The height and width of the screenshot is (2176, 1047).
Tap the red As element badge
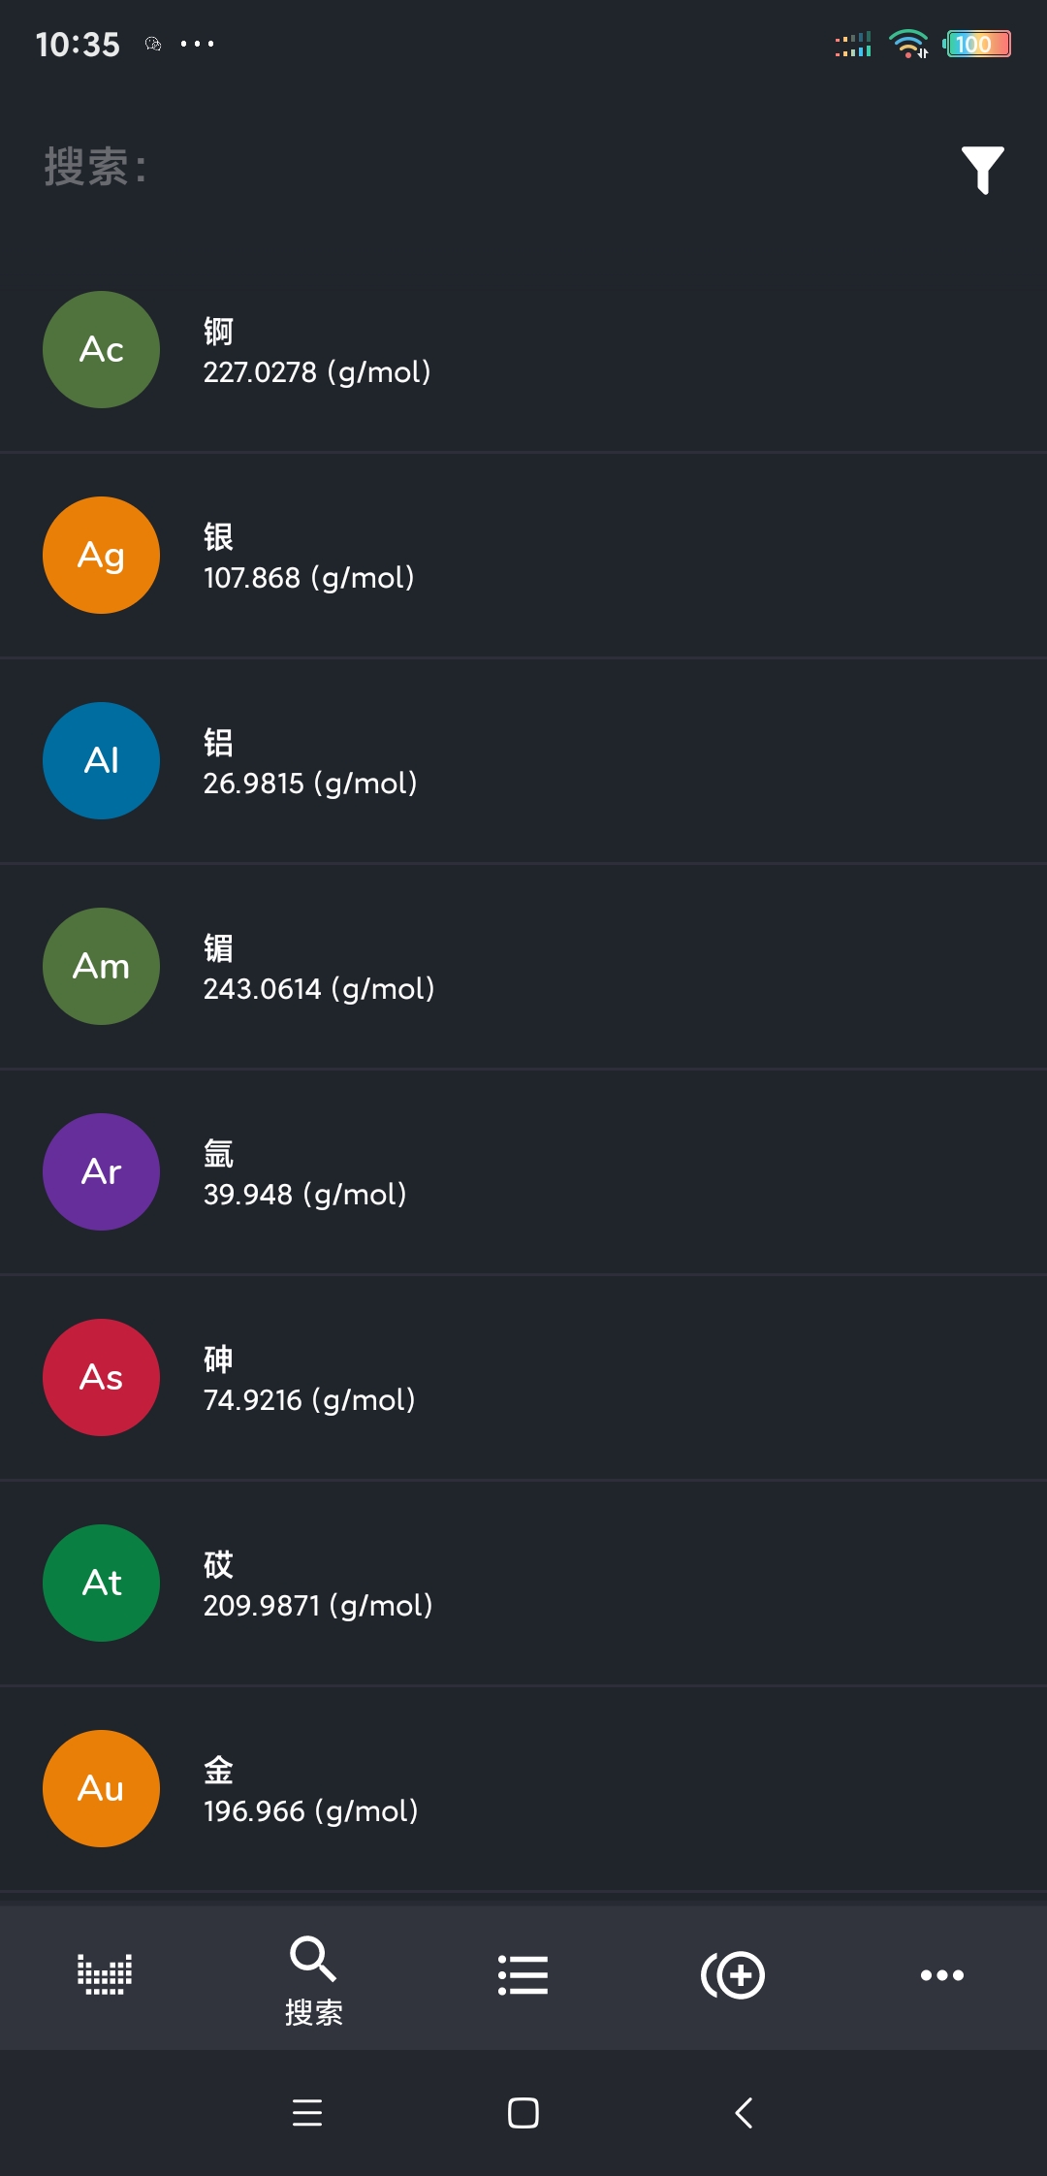pos(101,1378)
